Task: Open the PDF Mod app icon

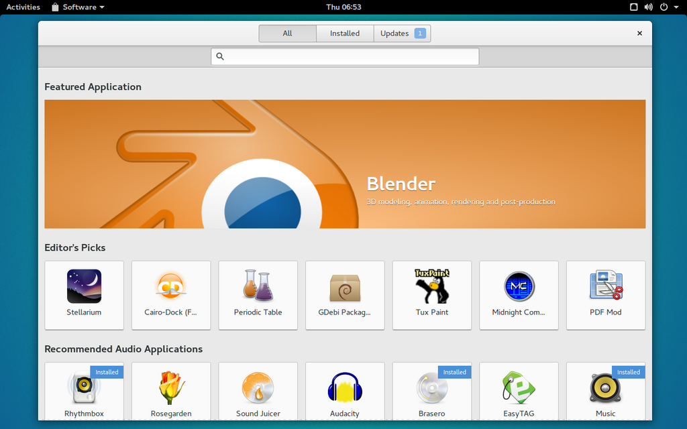Action: point(606,286)
